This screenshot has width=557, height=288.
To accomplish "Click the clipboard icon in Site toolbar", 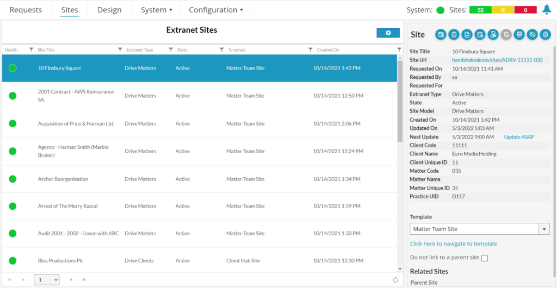I will (454, 34).
